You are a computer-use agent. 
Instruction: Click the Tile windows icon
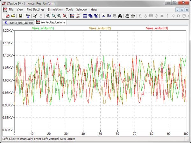pyautogui.click(x=85, y=16)
